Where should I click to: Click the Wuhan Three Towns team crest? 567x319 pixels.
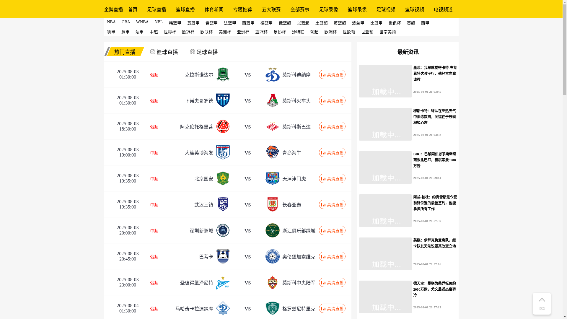click(x=223, y=204)
